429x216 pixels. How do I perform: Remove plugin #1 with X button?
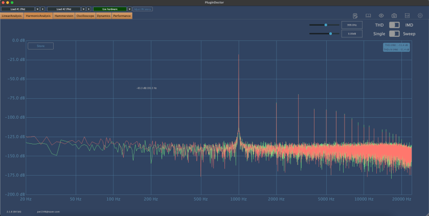42,9
